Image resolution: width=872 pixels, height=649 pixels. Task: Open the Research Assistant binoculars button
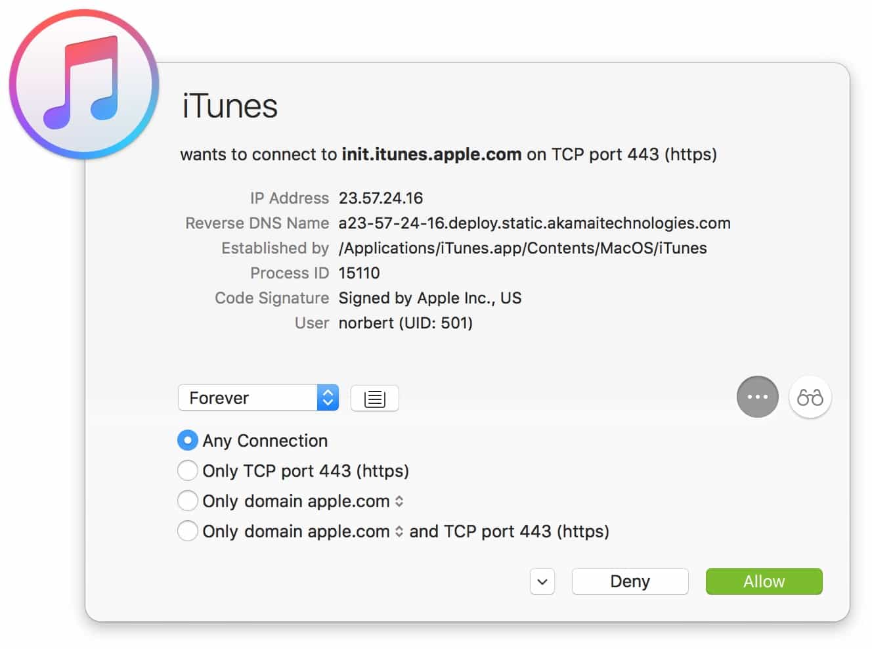point(810,397)
